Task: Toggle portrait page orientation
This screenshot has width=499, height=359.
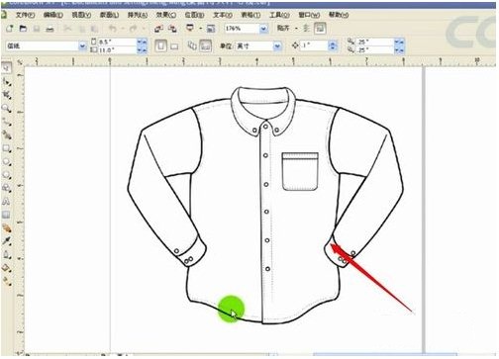Action: [x=160, y=46]
